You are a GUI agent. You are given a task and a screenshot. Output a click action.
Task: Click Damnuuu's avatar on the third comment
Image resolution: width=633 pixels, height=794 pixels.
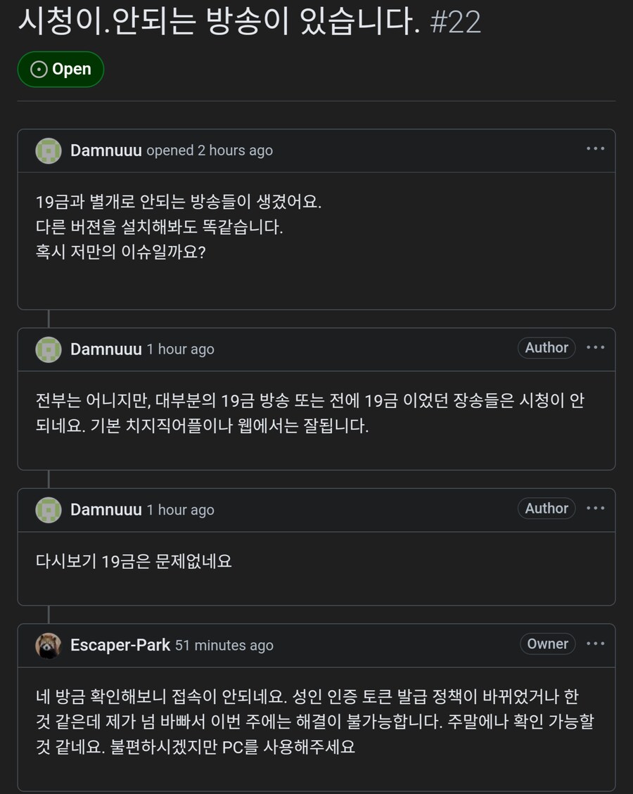[48, 509]
